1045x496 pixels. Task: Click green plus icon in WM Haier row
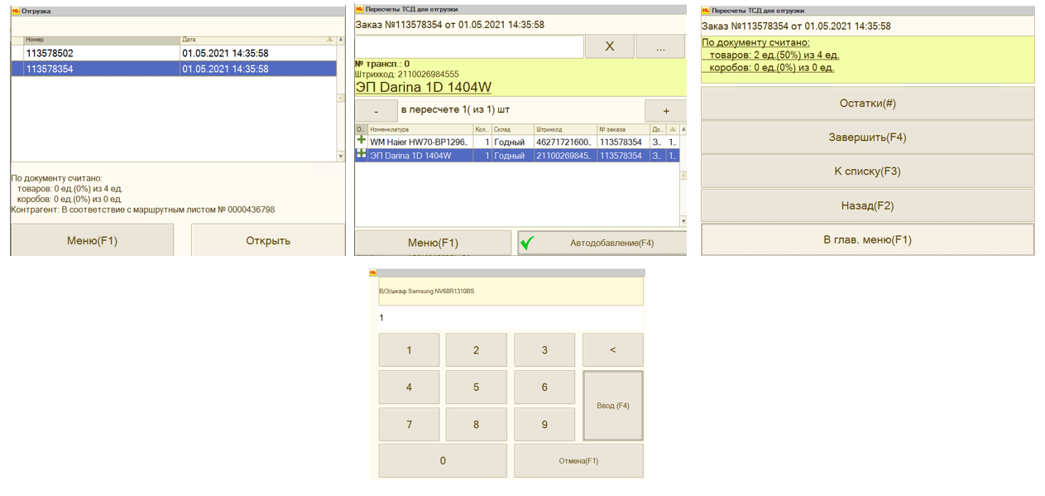[x=361, y=141]
